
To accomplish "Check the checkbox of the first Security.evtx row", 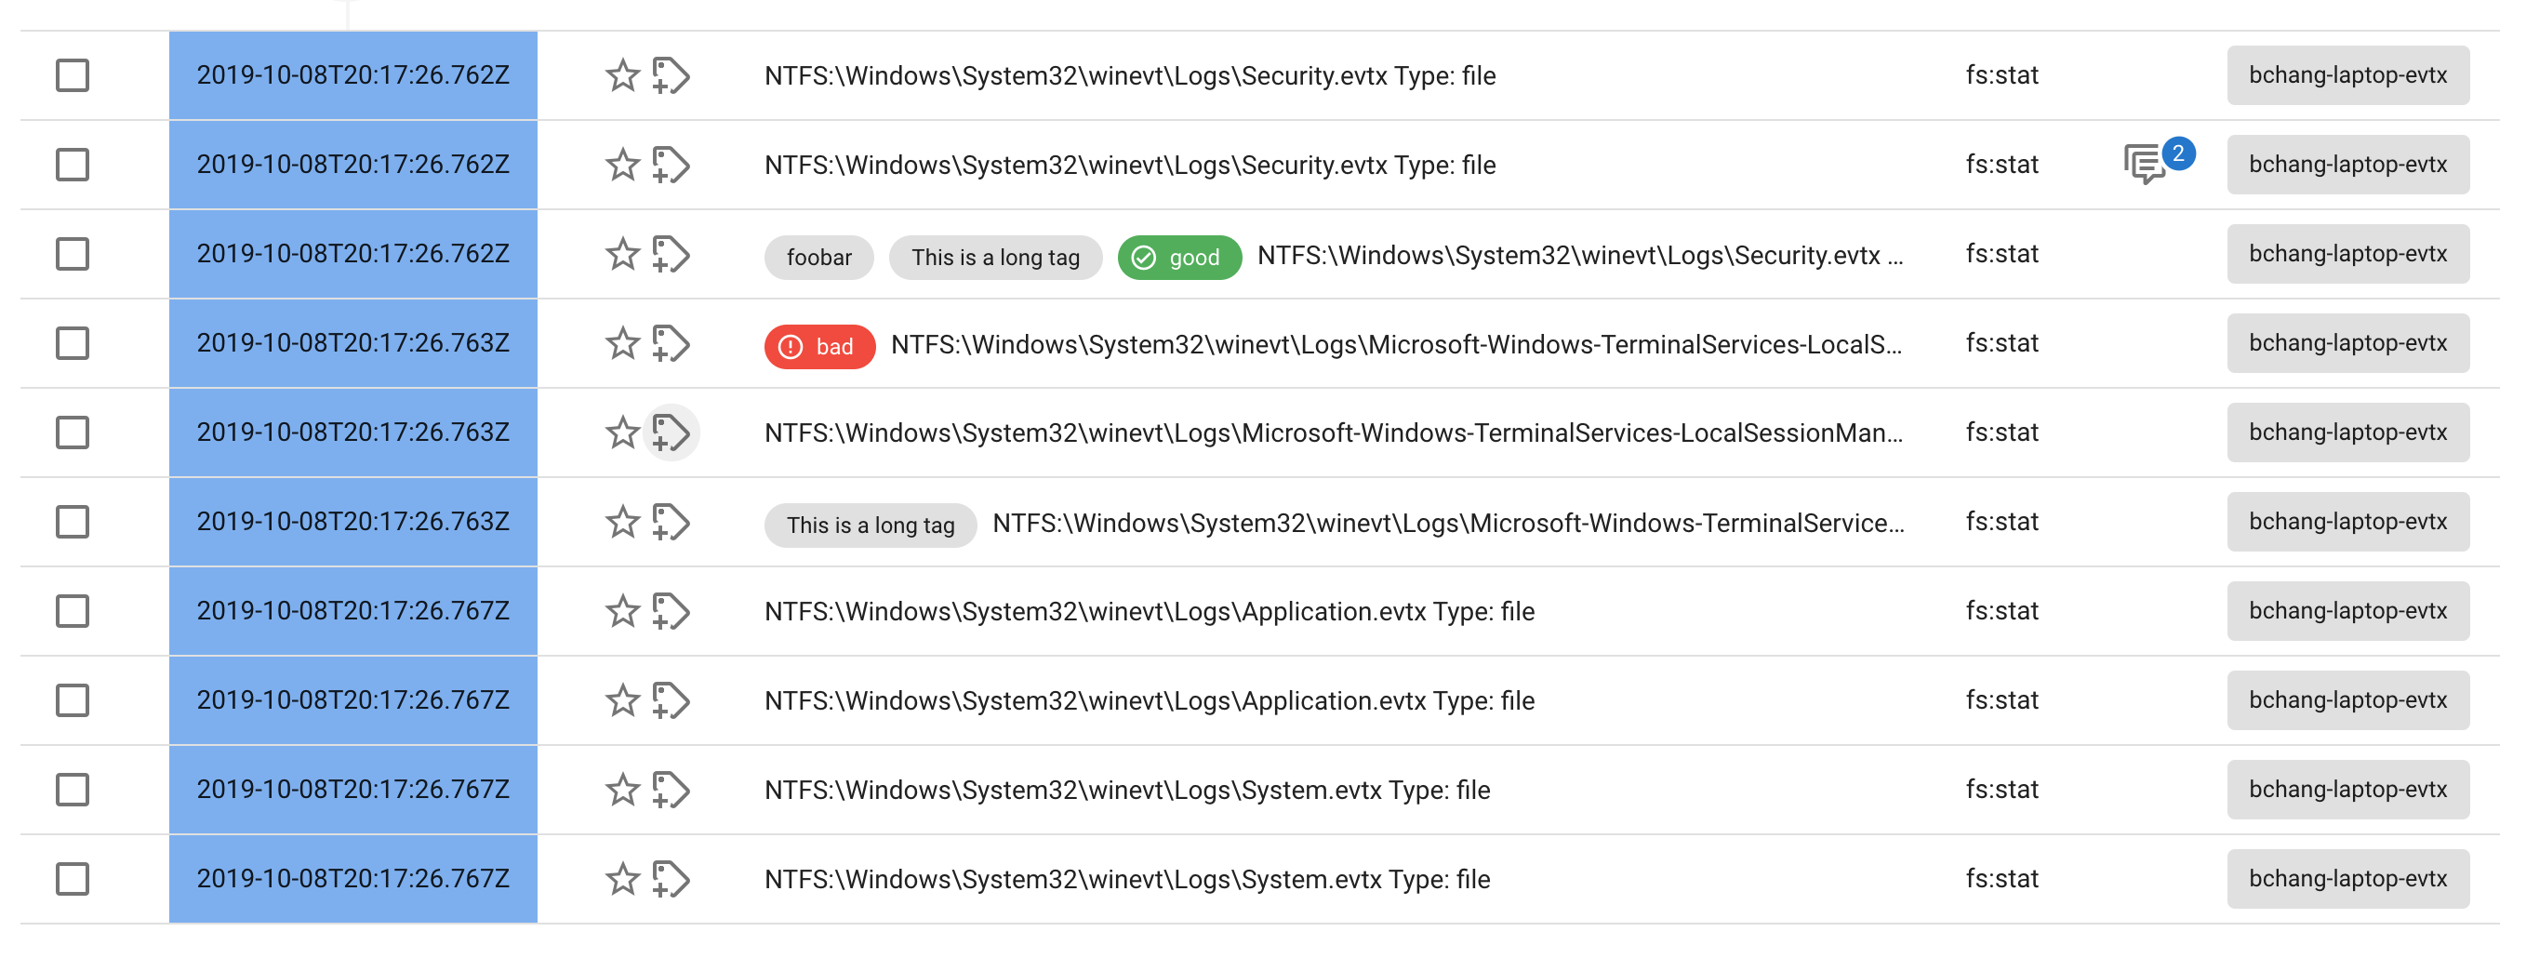I will [x=73, y=74].
